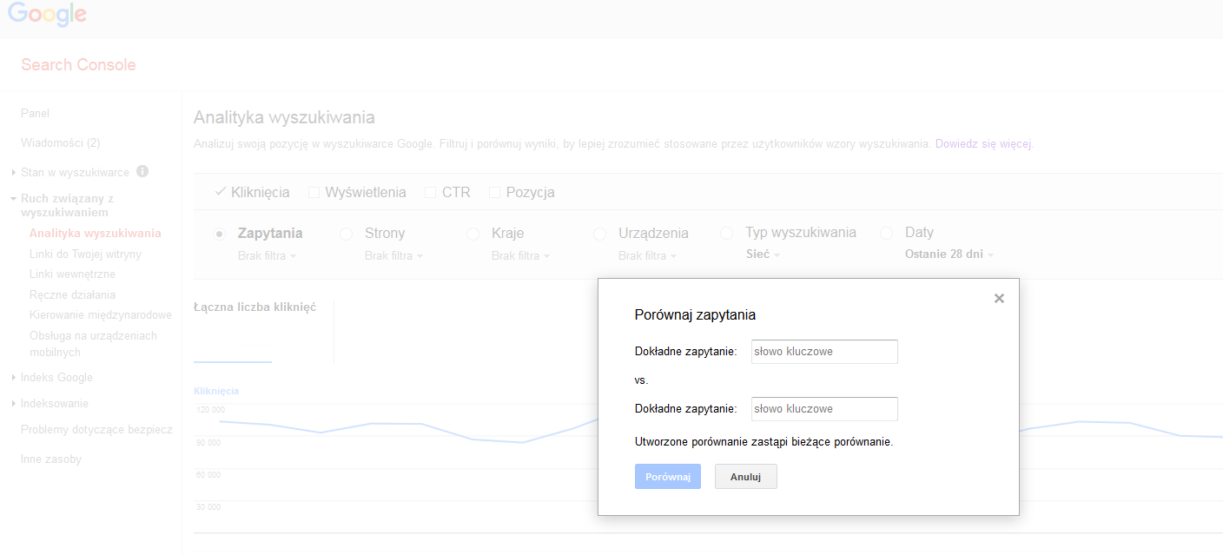This screenshot has height=555, width=1223.
Task: Open Linki wewnętrzne in the sidebar
Action: point(73,274)
